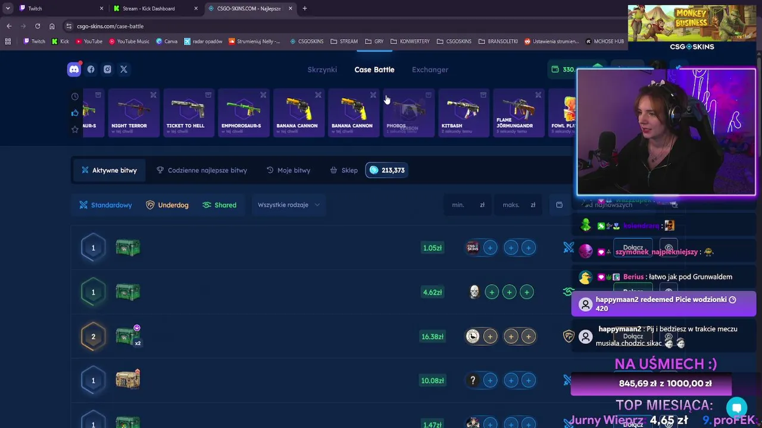762x428 pixels.
Task: Open the Sklep tab
Action: pyautogui.click(x=343, y=170)
